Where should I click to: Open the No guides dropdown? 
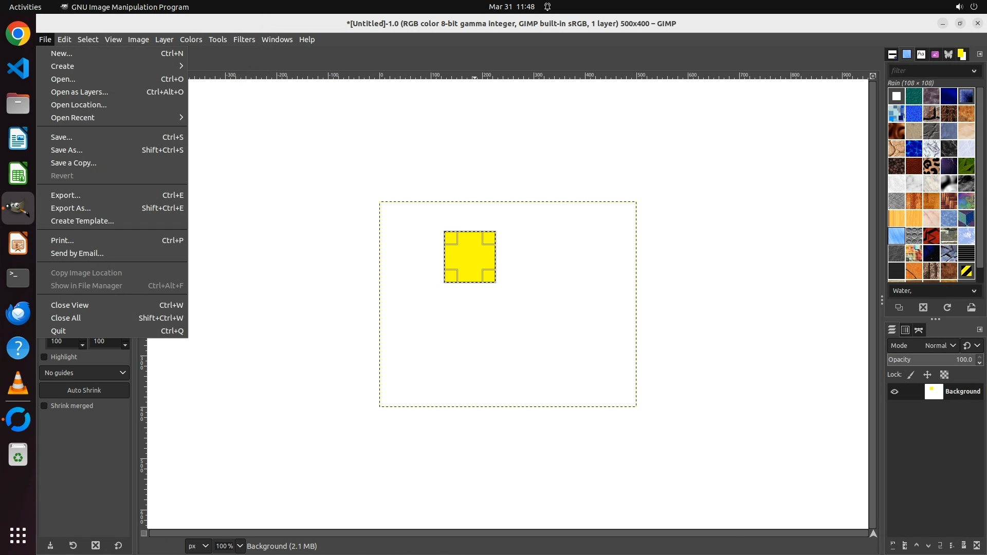coord(84,373)
